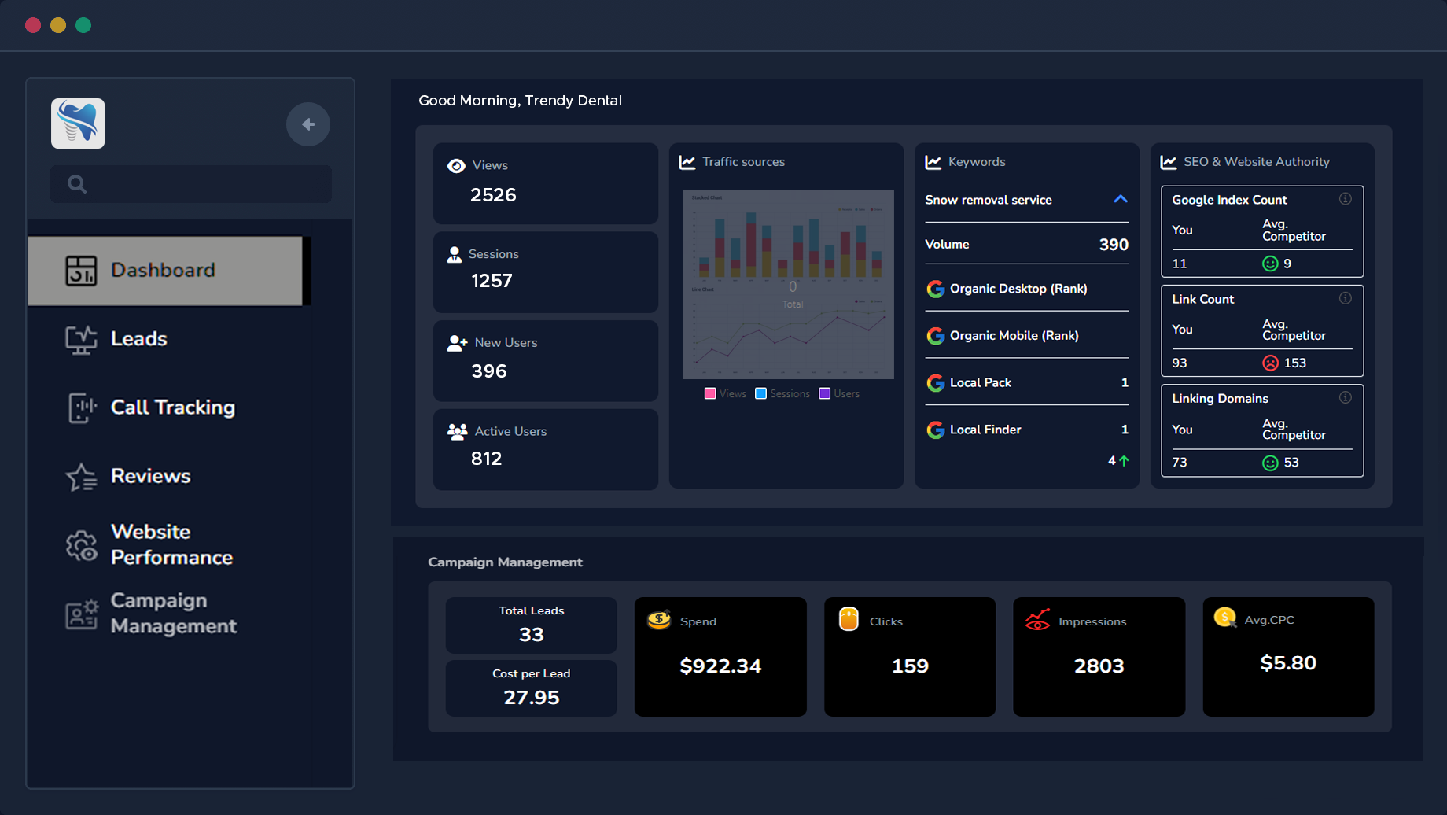
Task: Click Google icon beside Organic Mobile Rank
Action: [x=936, y=337]
